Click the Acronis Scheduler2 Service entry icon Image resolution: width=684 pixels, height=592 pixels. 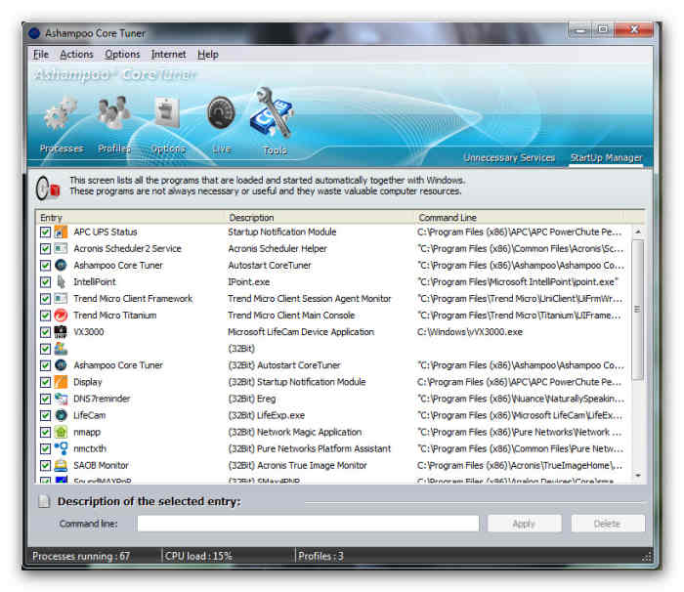(x=61, y=249)
